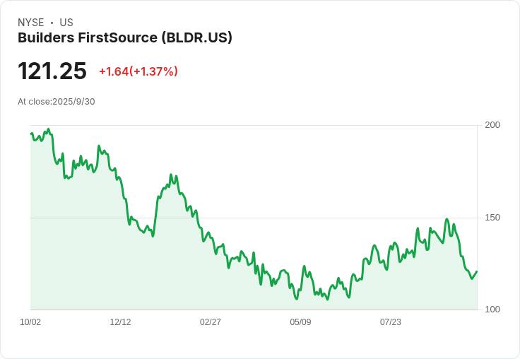Click the 200 price axis label
520x359 pixels.
pos(492,125)
